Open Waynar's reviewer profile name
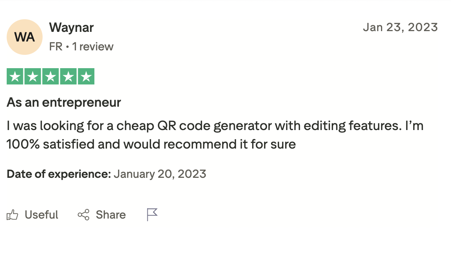This screenshot has width=451, height=266. click(71, 27)
